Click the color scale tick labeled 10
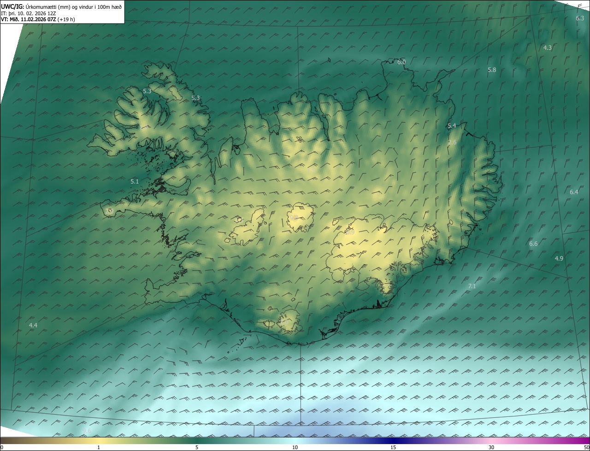The width and height of the screenshot is (590, 451). 295,447
